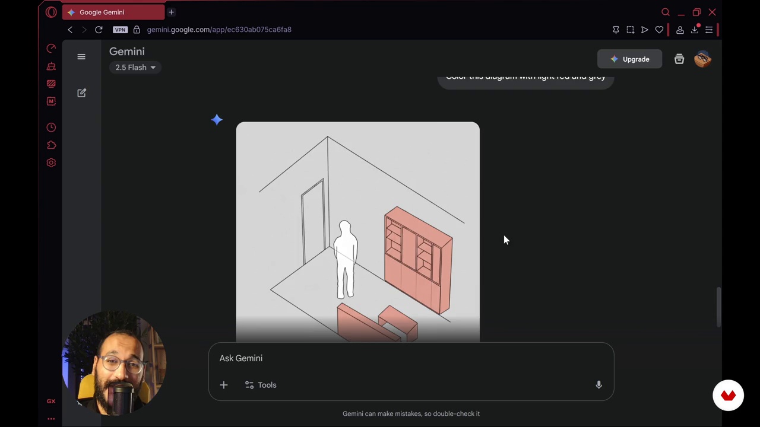Open the GX corner icon in sidebar
760x427 pixels.
click(51, 401)
